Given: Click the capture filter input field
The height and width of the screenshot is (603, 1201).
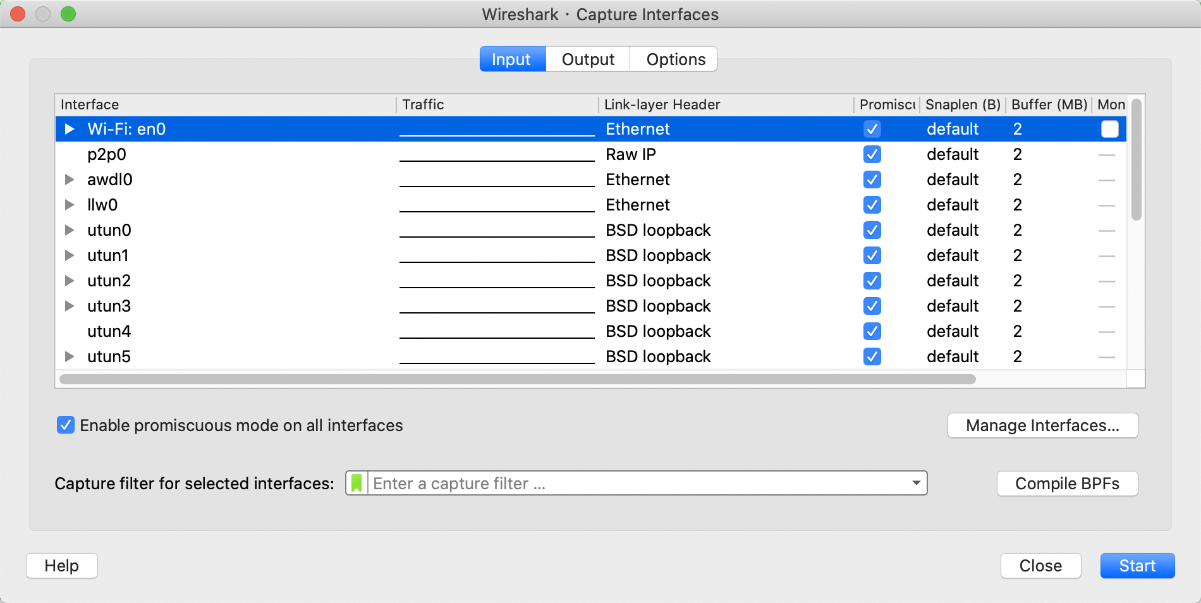Looking at the screenshot, I should (637, 483).
